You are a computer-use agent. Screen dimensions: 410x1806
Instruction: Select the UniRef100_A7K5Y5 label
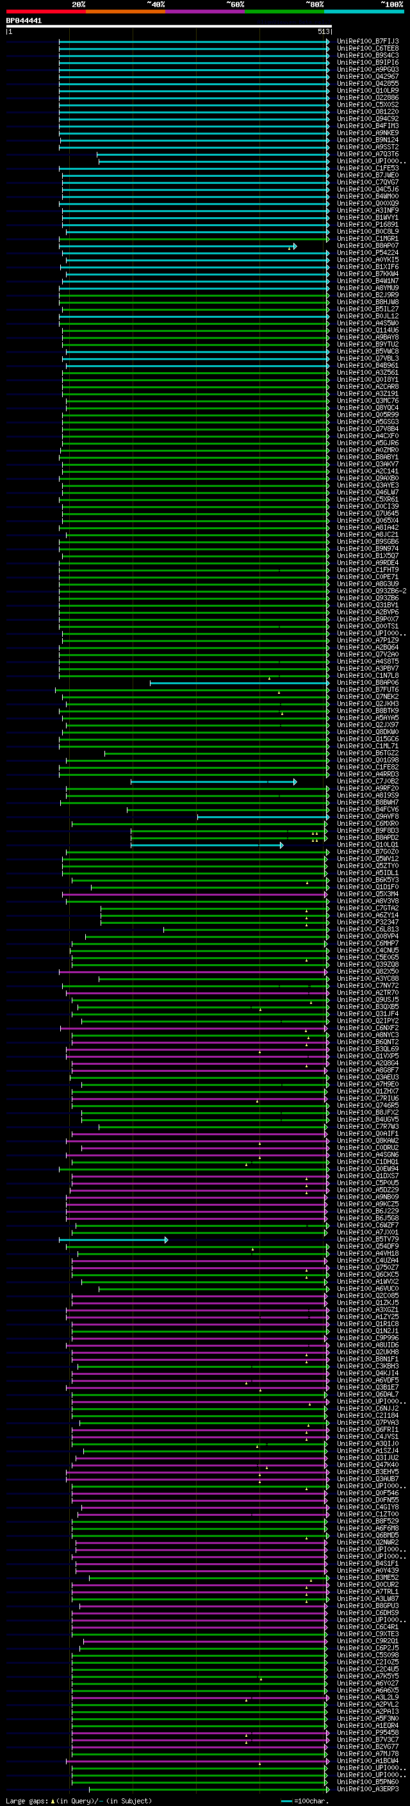click(368, 1677)
